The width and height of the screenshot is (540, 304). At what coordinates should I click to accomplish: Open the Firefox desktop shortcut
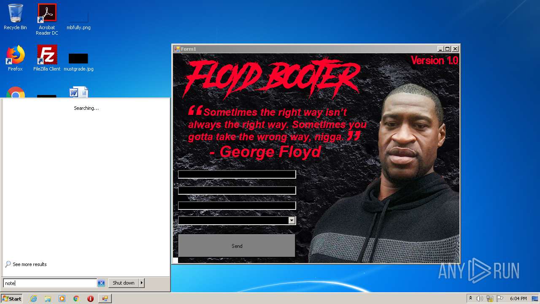pyautogui.click(x=15, y=58)
